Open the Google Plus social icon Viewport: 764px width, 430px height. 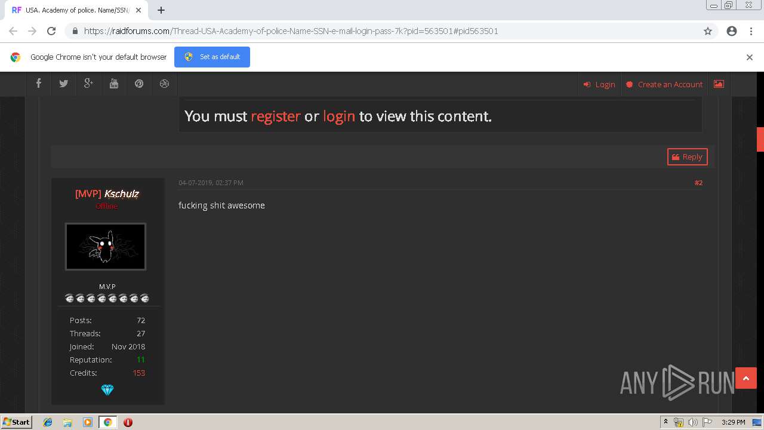[x=88, y=84]
